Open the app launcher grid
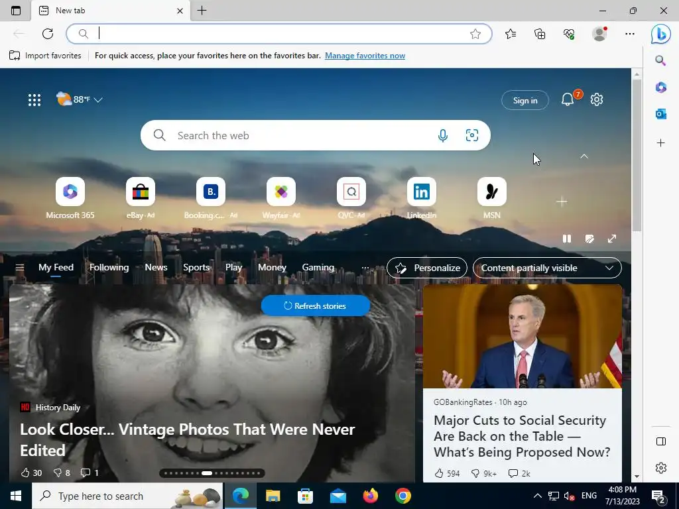This screenshot has height=509, width=679. (x=34, y=100)
